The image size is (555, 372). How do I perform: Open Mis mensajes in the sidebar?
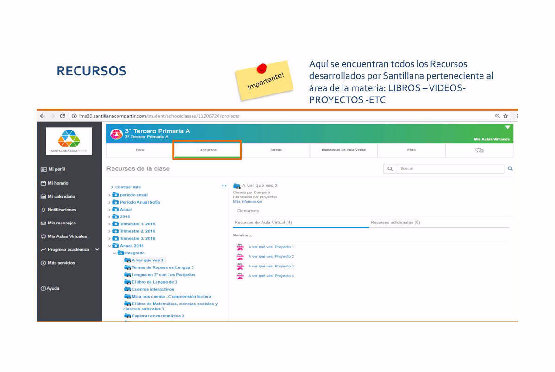coord(58,223)
